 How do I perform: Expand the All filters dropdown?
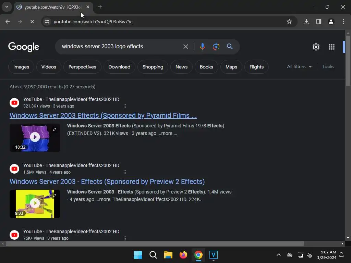pos(299,67)
